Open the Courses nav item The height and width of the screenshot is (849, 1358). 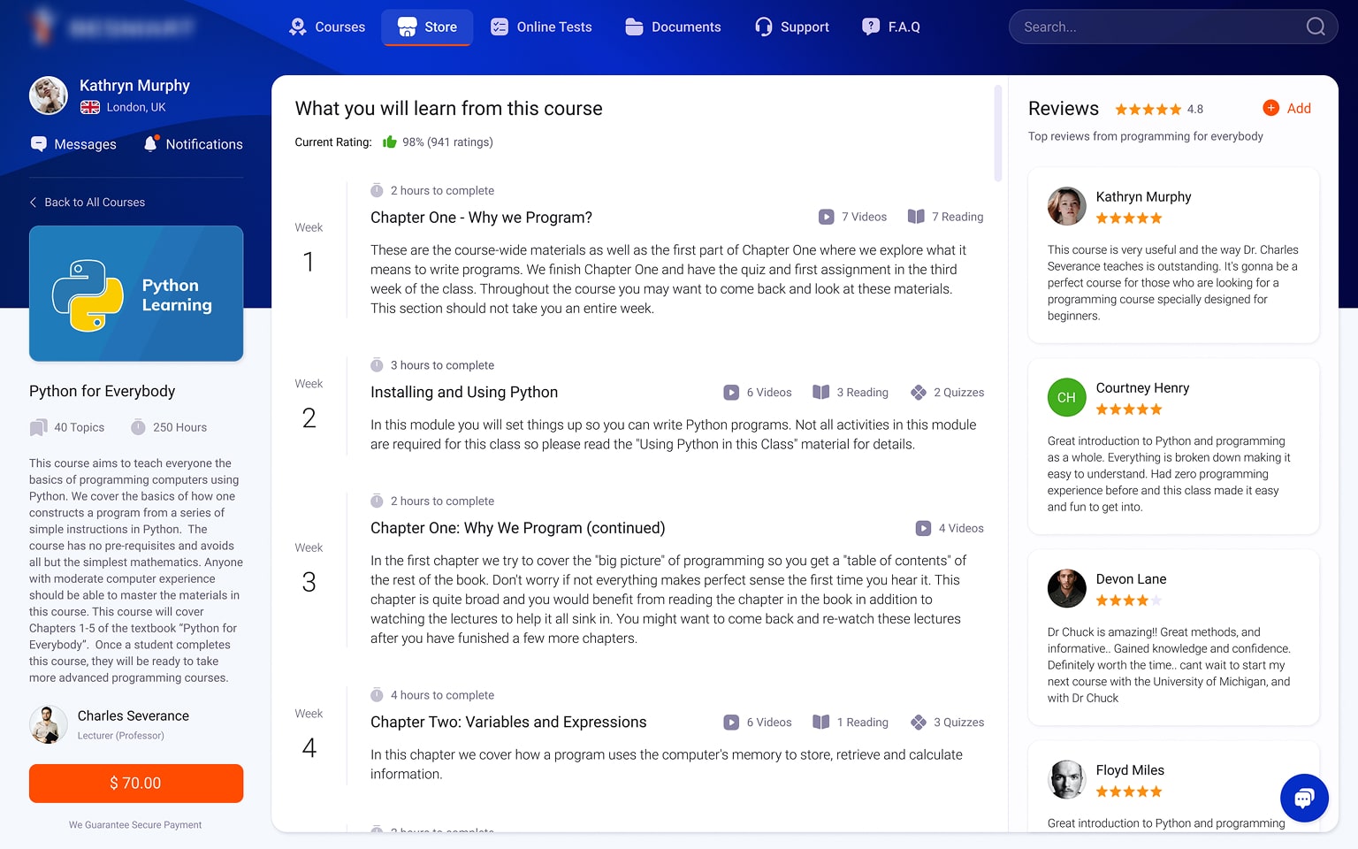click(x=326, y=27)
